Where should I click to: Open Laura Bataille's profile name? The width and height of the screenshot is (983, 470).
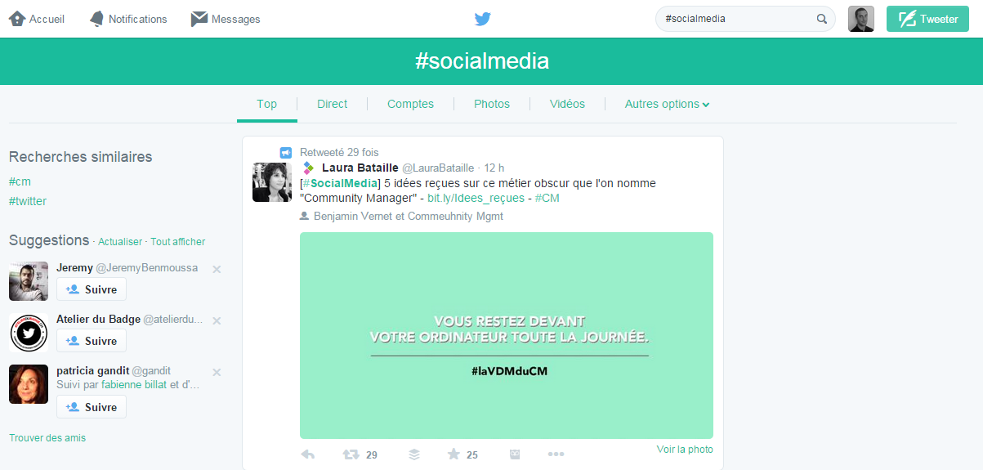[360, 168]
